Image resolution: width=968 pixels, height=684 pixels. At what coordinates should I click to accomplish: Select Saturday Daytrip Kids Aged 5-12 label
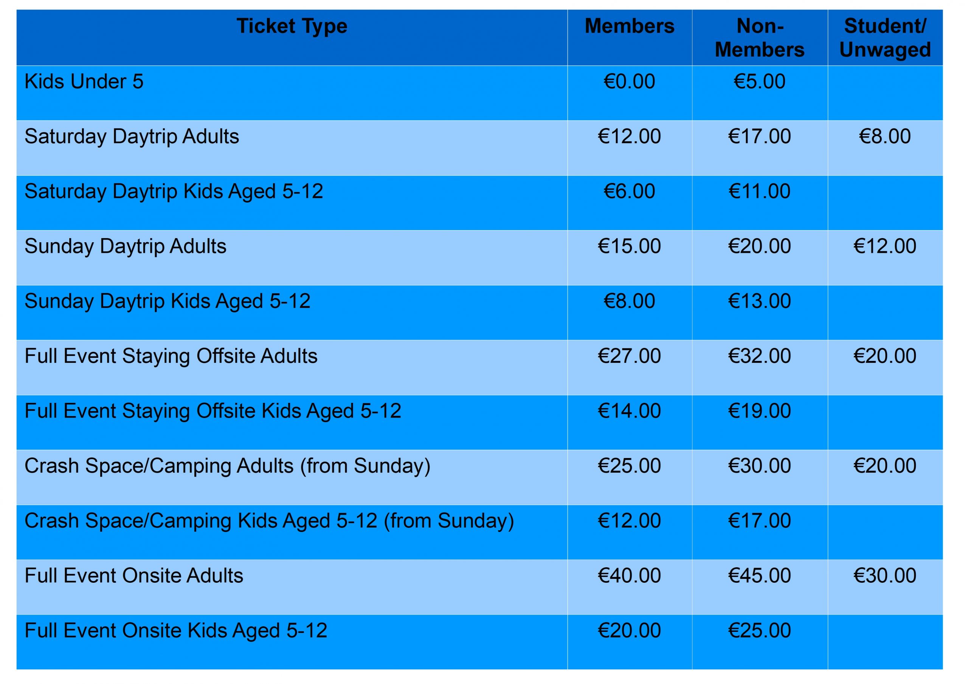click(174, 192)
